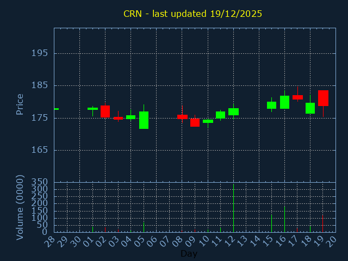Screen dimensions: 348x261
Task: Click the 300 volume axis label
Action: [x=40, y=189]
